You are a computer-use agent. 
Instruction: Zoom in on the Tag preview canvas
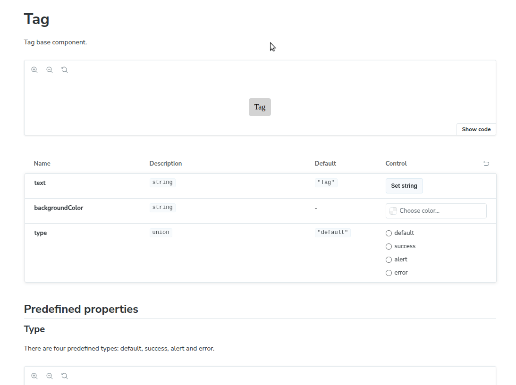(x=34, y=70)
